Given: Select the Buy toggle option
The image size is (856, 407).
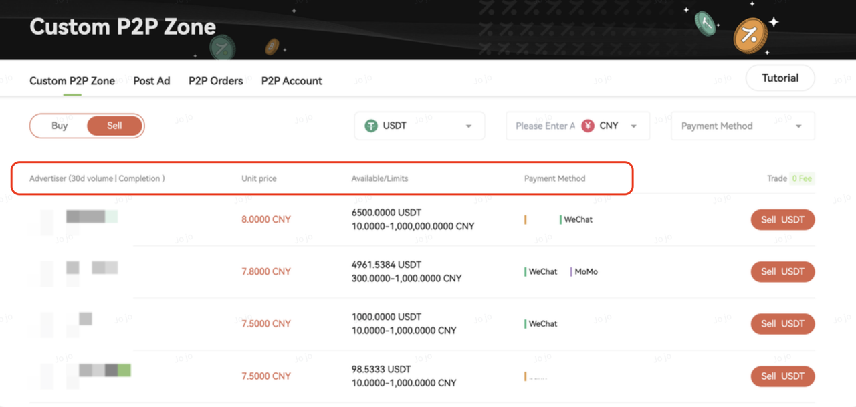Looking at the screenshot, I should pos(60,126).
